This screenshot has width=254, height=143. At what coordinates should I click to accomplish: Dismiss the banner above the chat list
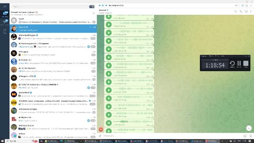94,13
